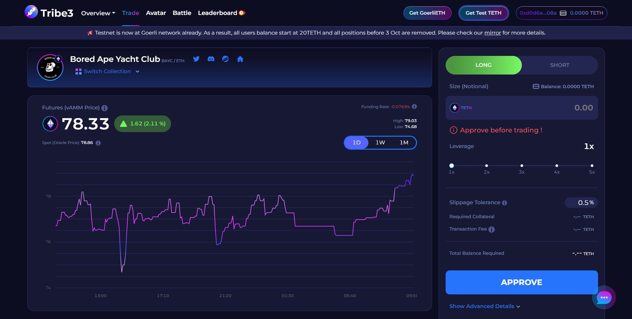Click the Low 74.68 value
This screenshot has width=632, height=319.
(x=411, y=127)
